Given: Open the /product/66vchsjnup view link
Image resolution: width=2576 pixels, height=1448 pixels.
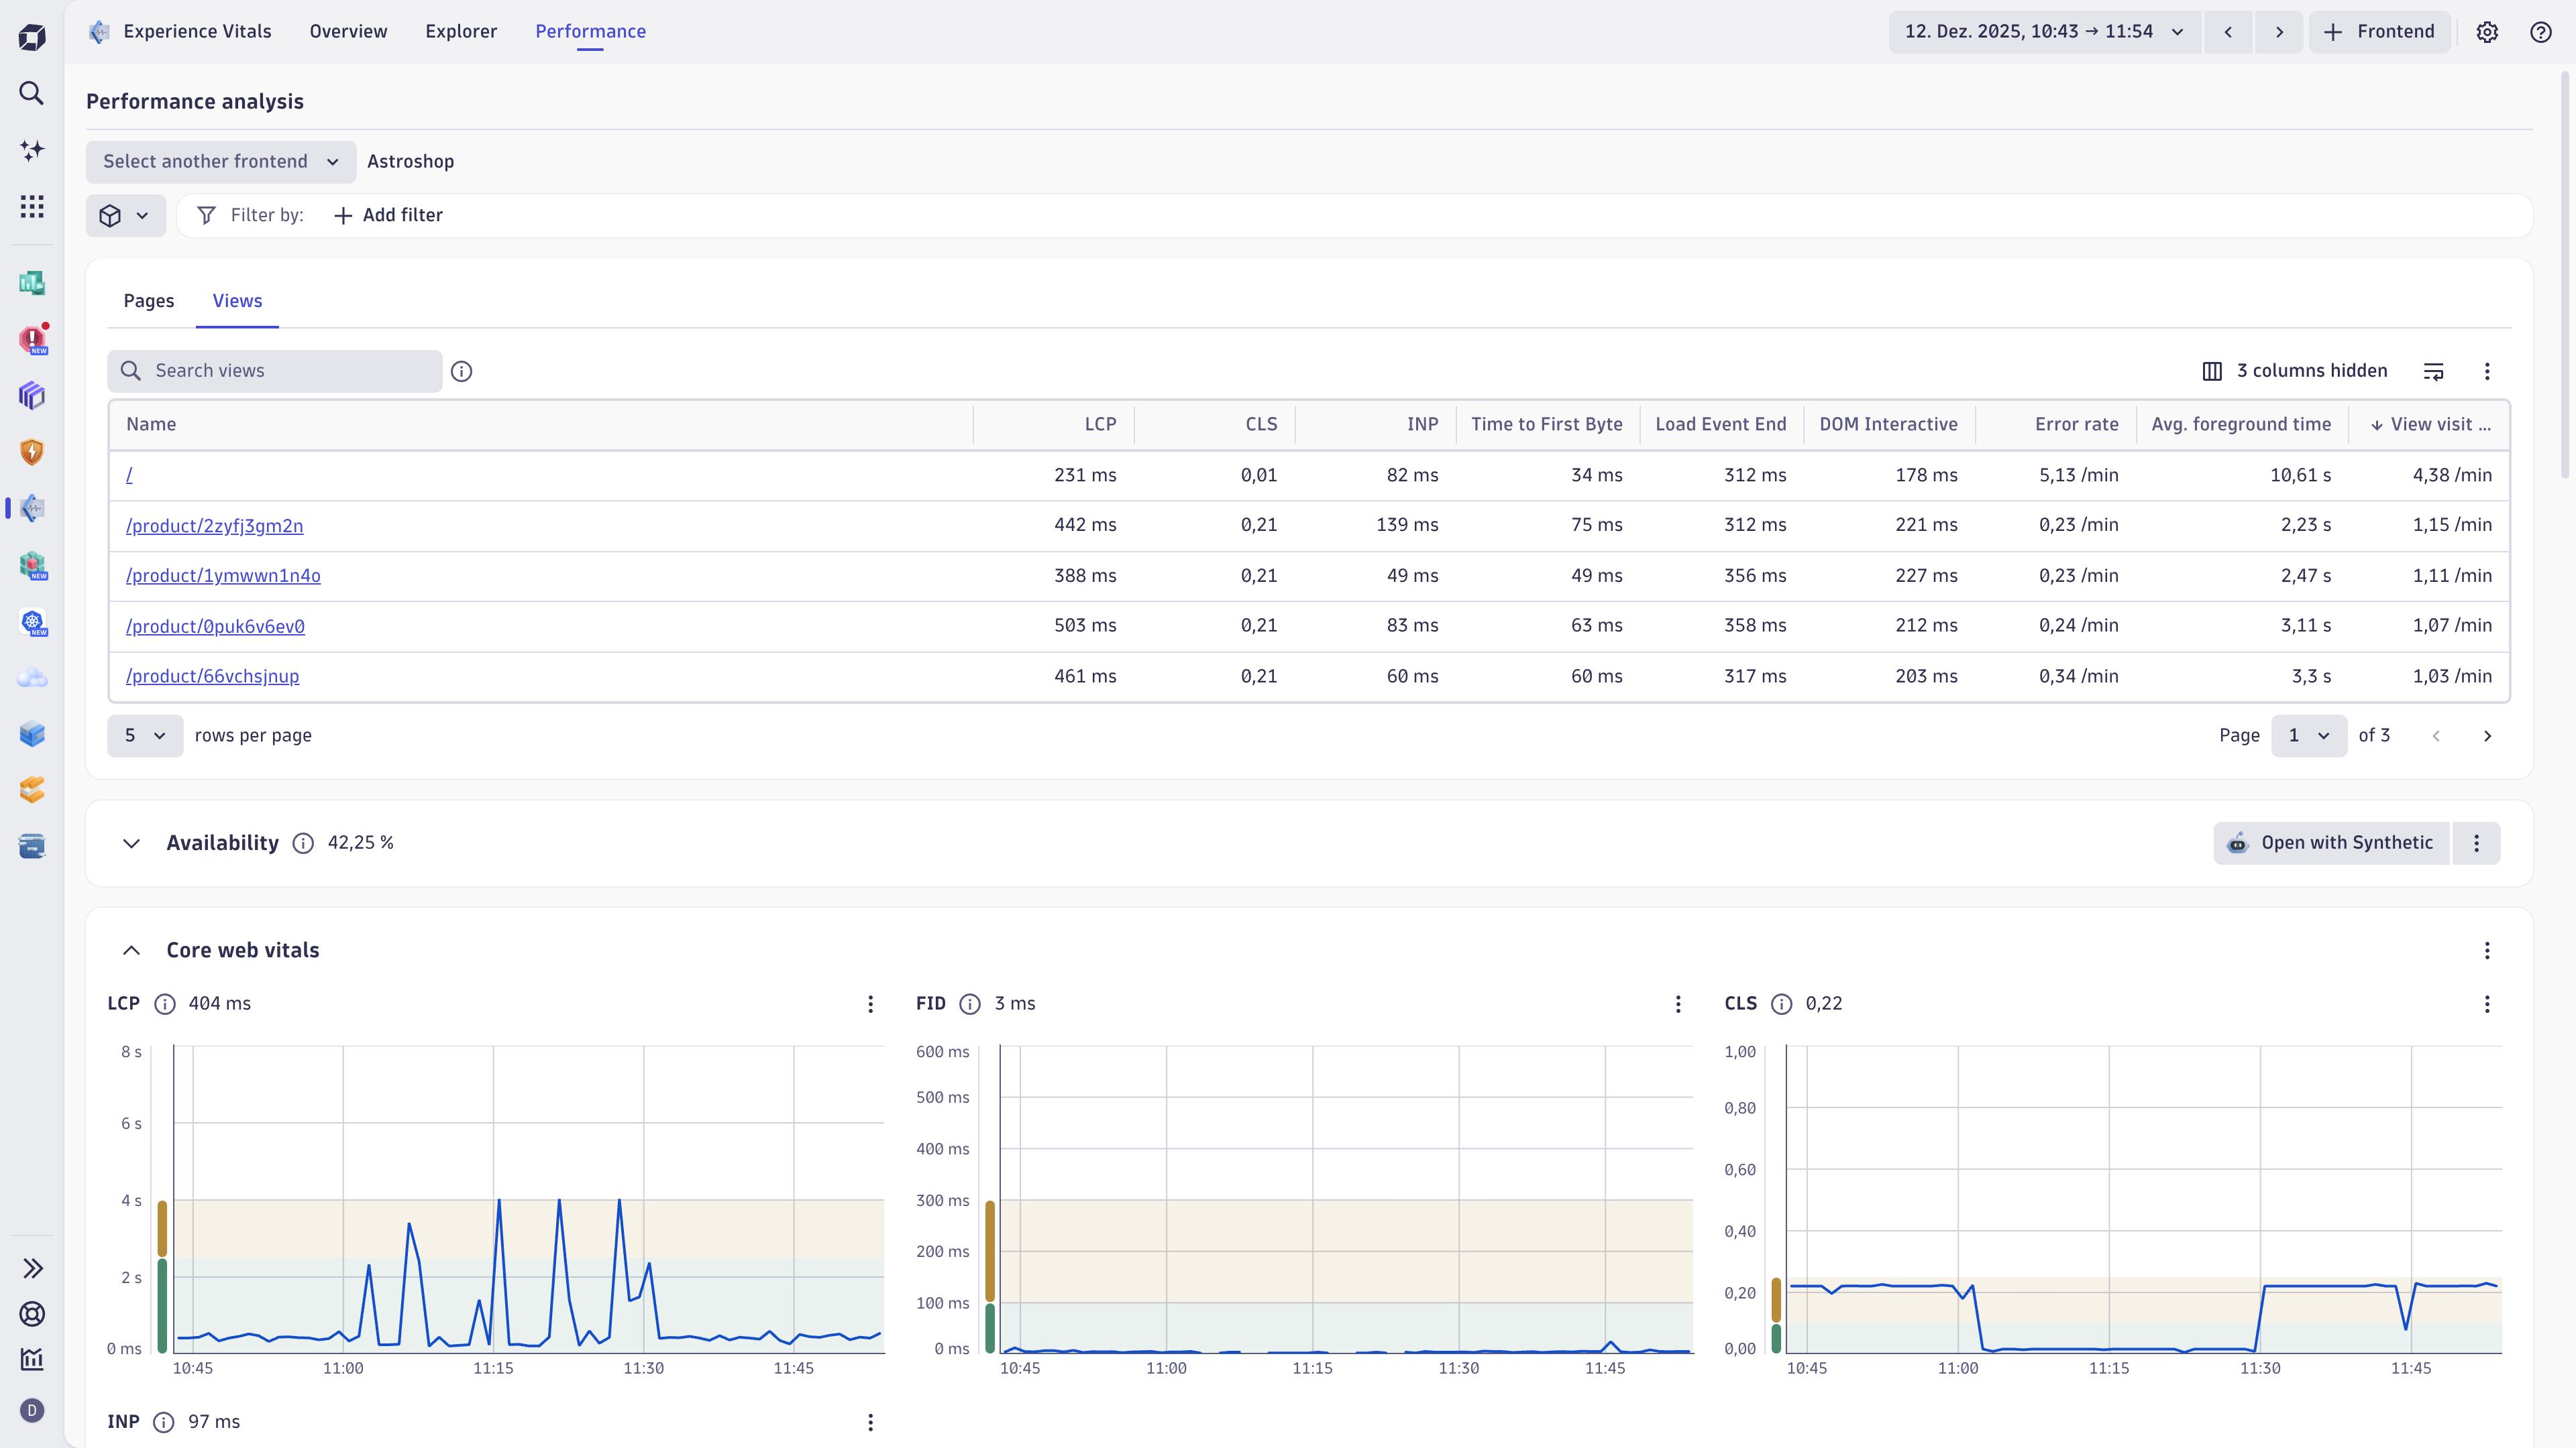Looking at the screenshot, I should [212, 676].
